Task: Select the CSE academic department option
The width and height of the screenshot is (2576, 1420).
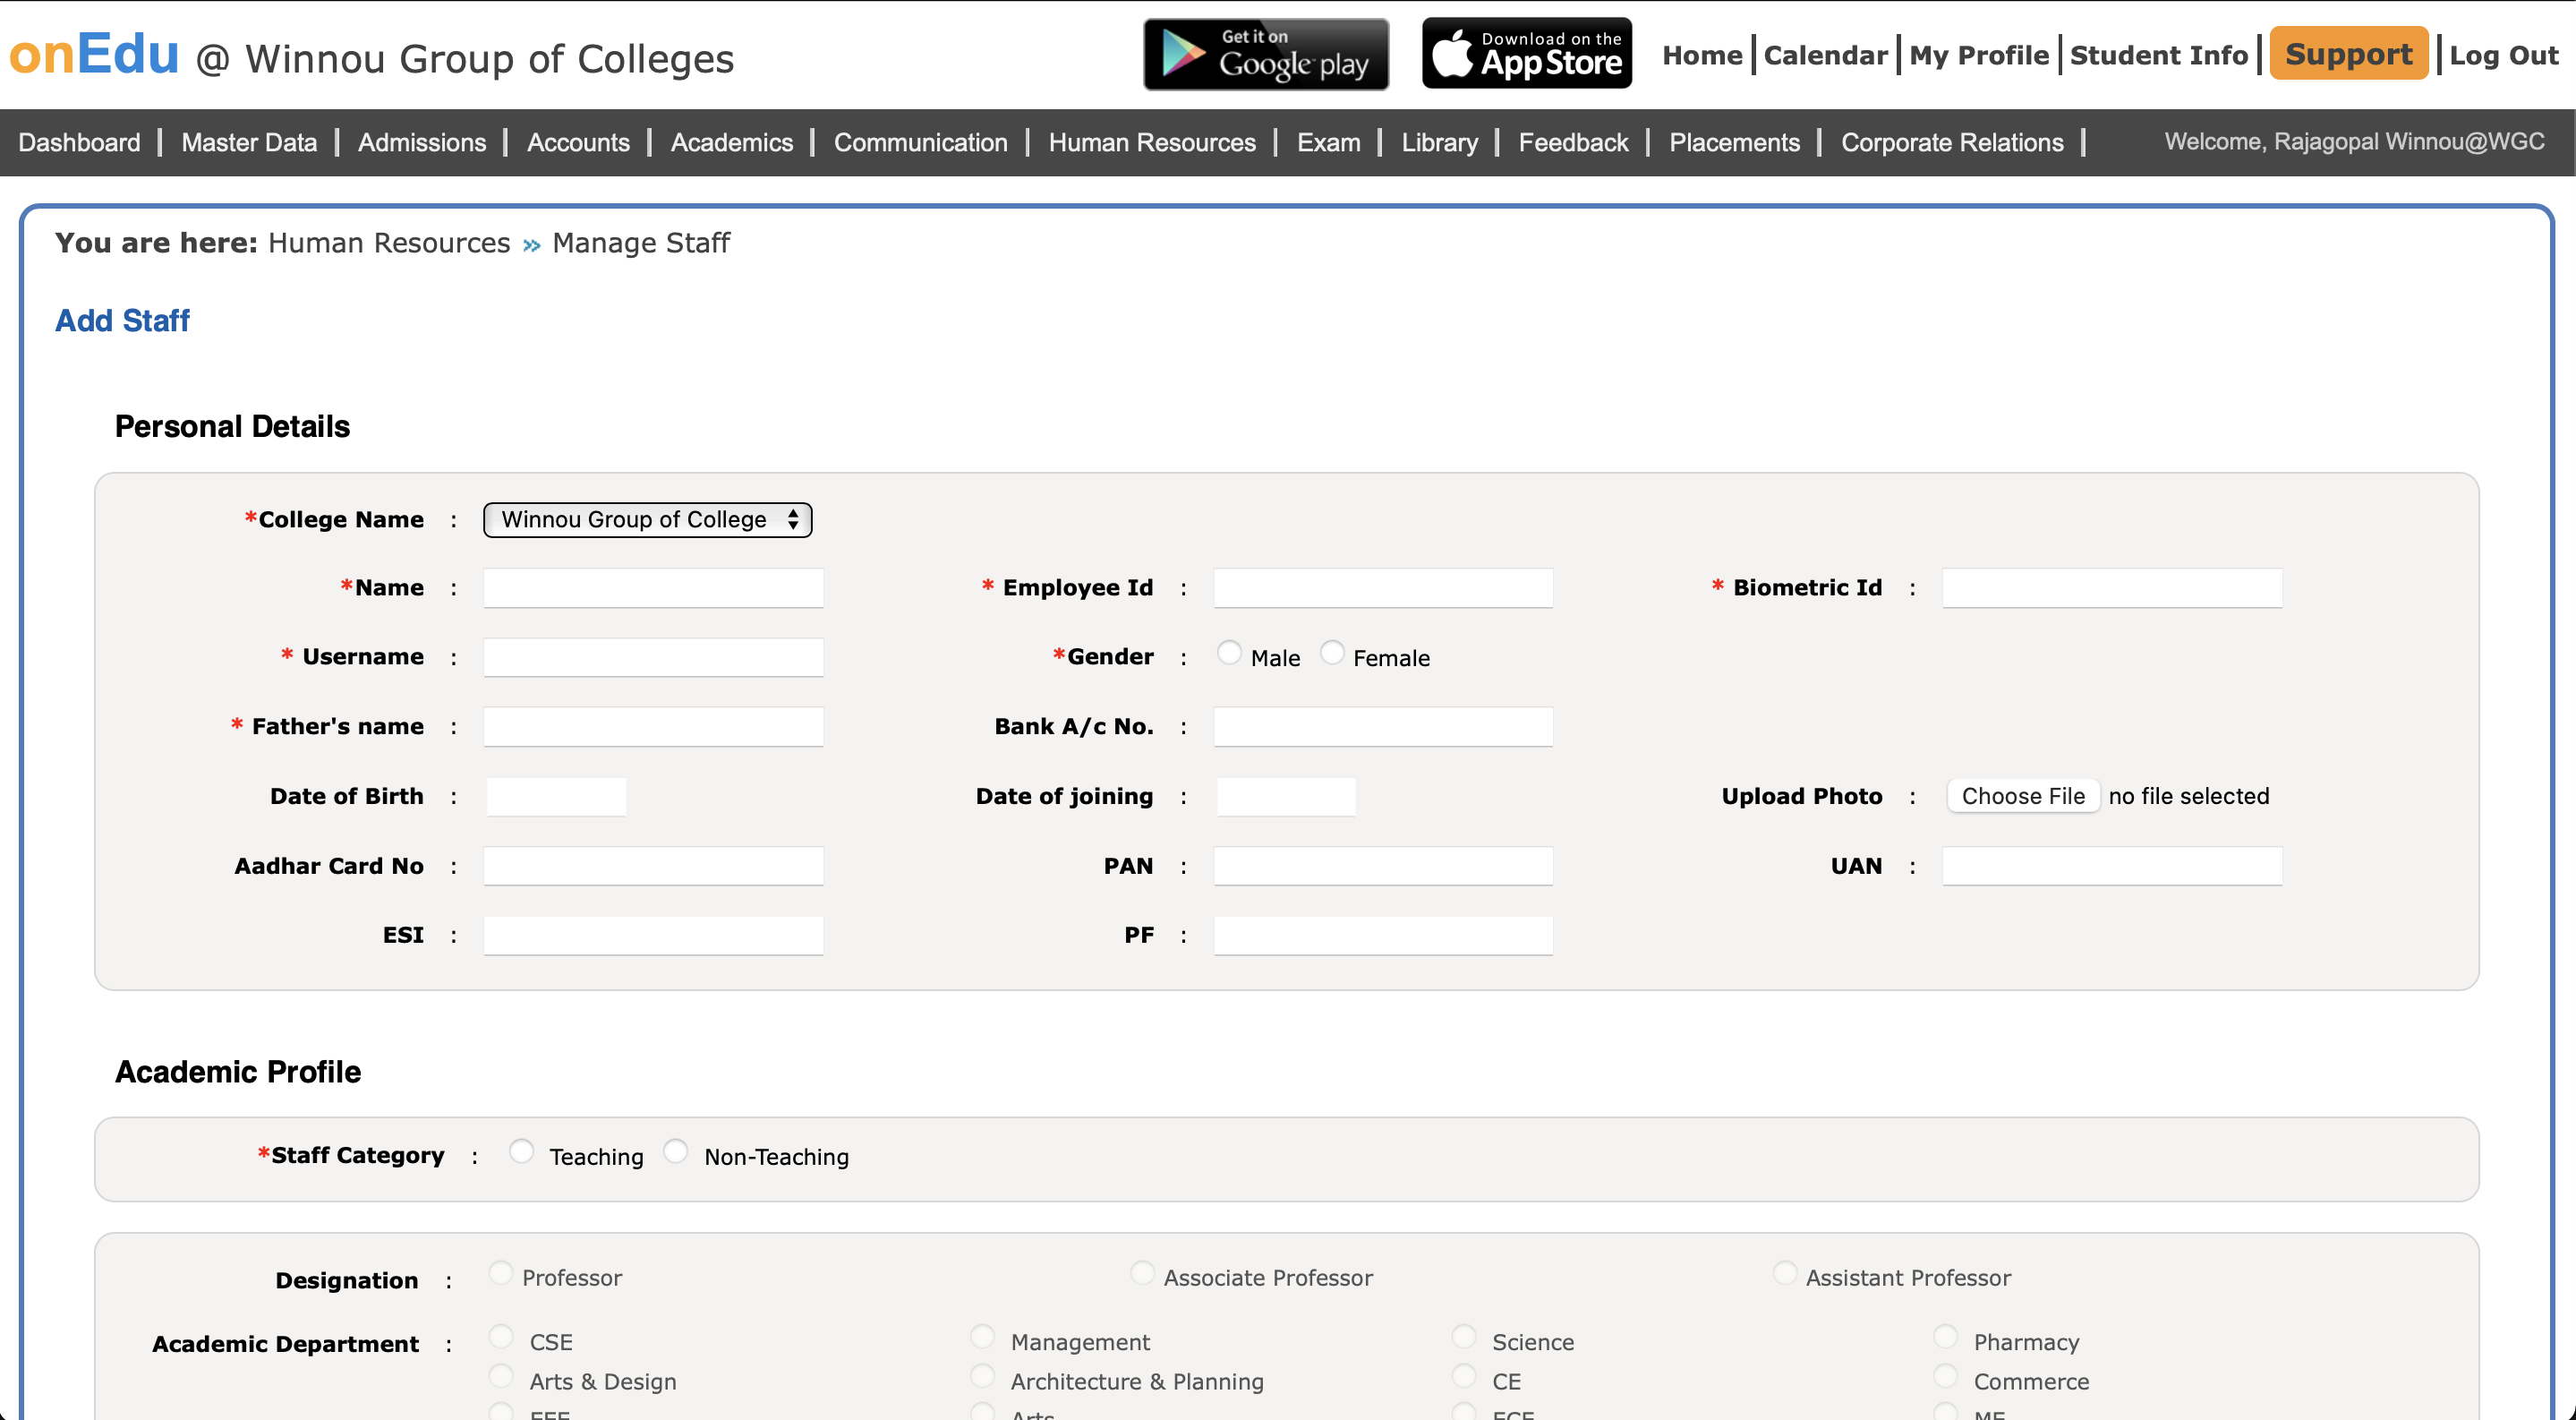Action: pos(501,1338)
